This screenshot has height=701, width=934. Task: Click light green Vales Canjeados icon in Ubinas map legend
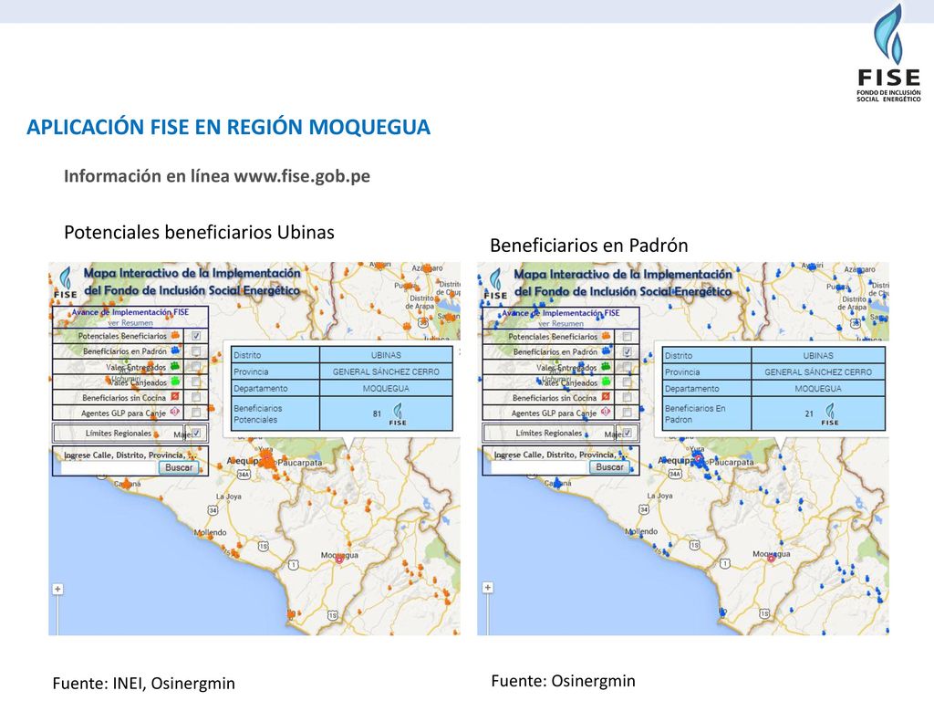[174, 381]
